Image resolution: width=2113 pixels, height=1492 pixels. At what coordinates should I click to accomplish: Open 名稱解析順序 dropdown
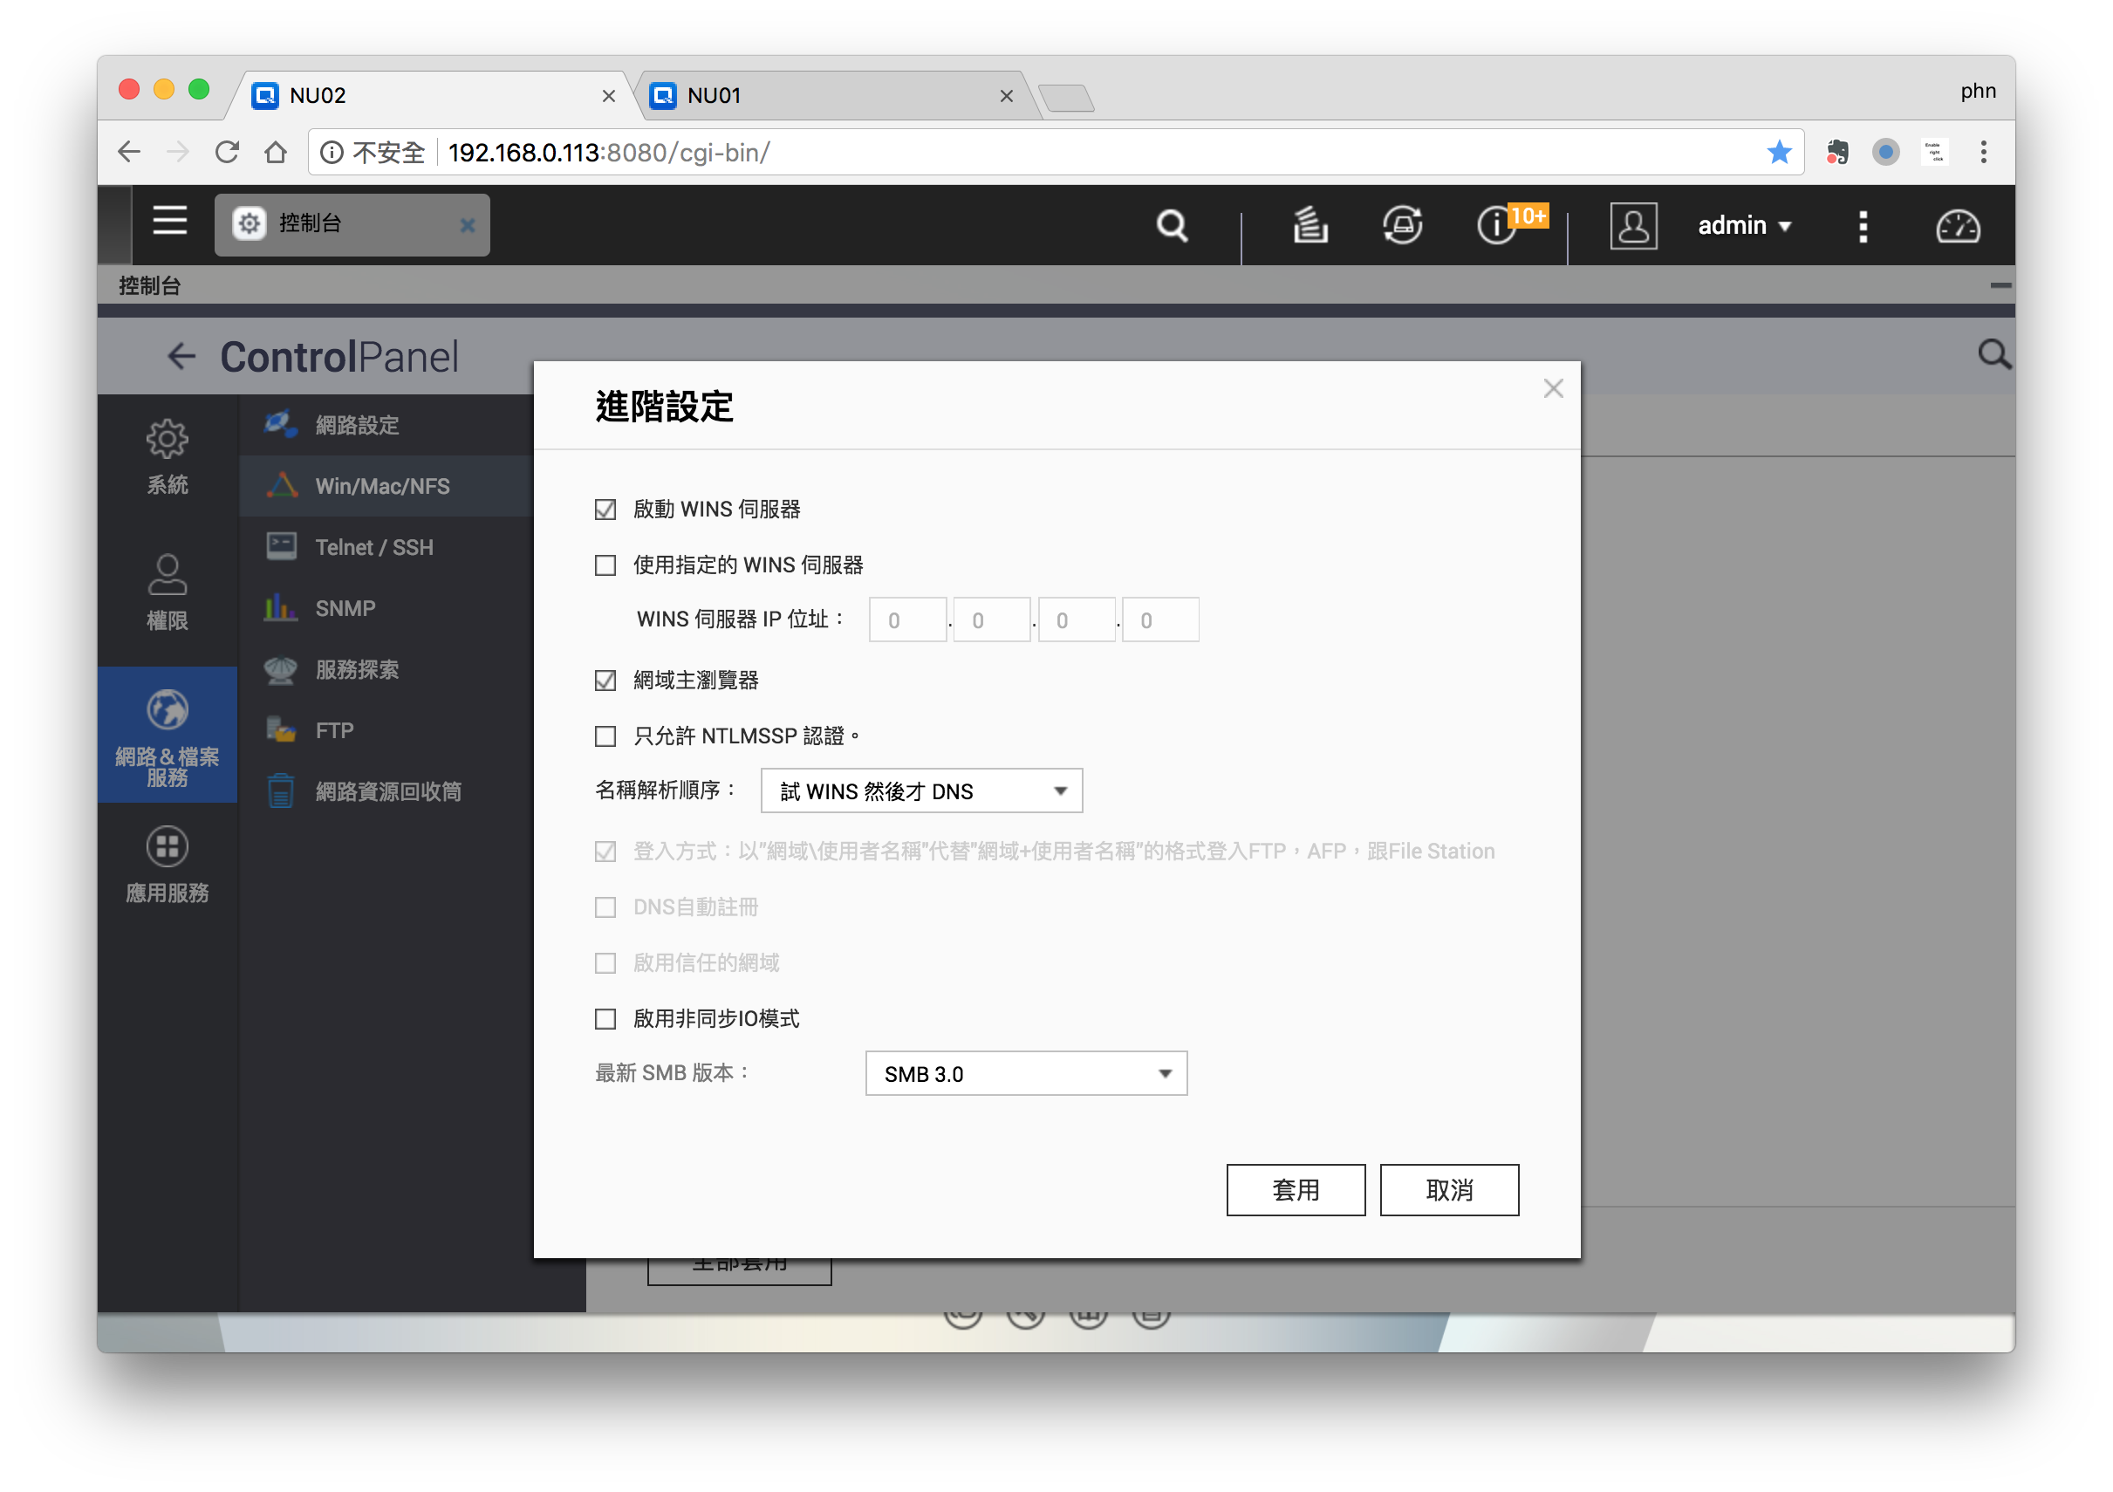921,791
